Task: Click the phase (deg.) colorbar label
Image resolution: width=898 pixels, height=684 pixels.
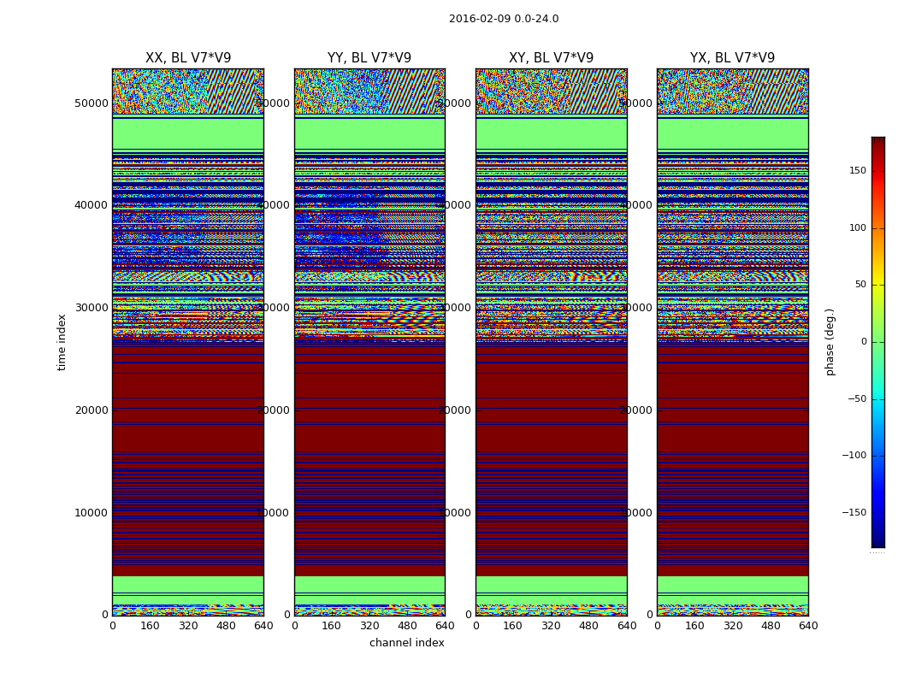Action: [830, 342]
